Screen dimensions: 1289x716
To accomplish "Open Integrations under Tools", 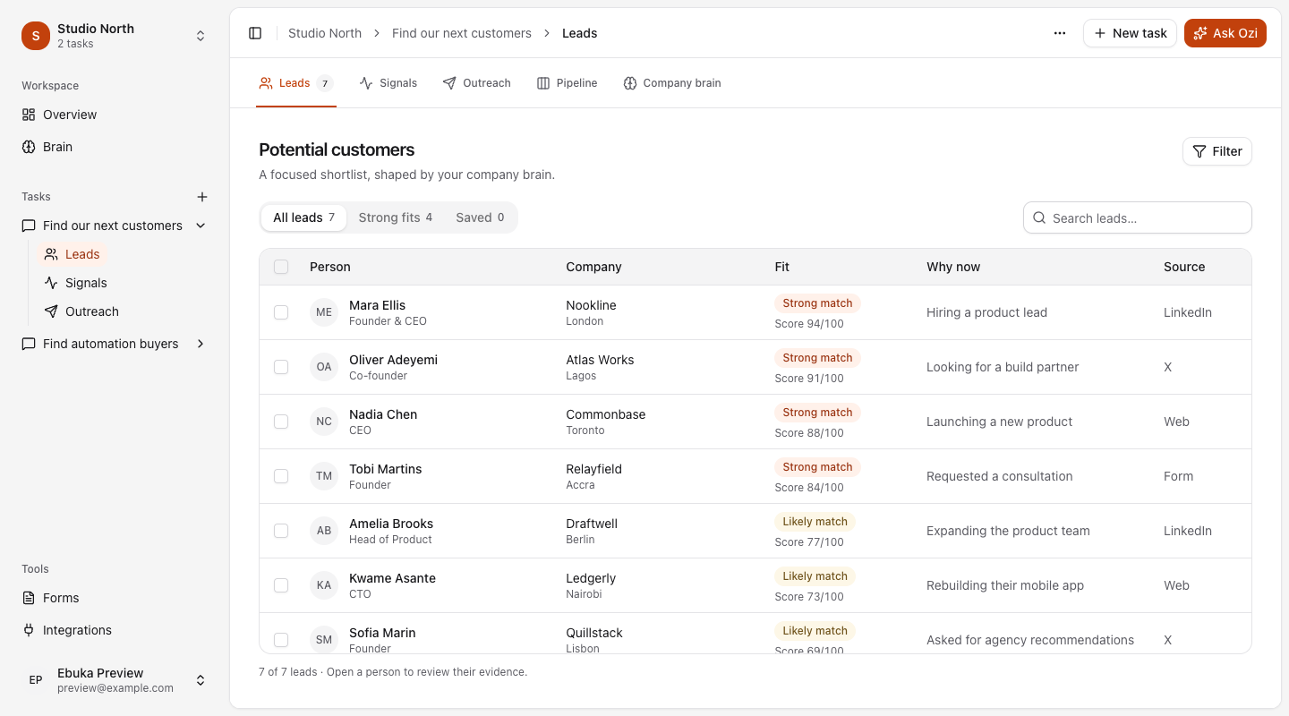I will 115,630.
